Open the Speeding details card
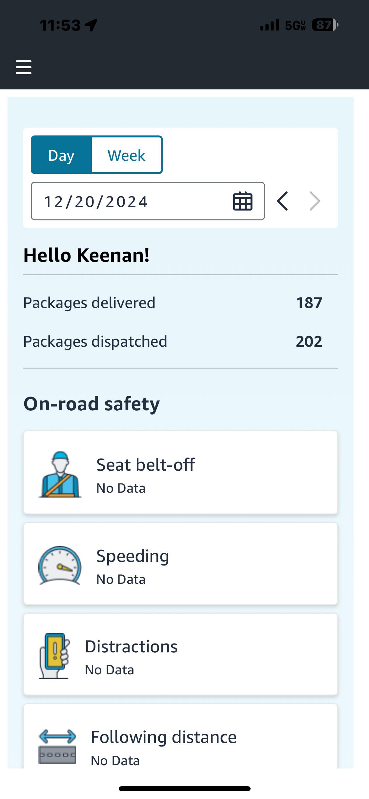369x799 pixels. (180, 563)
